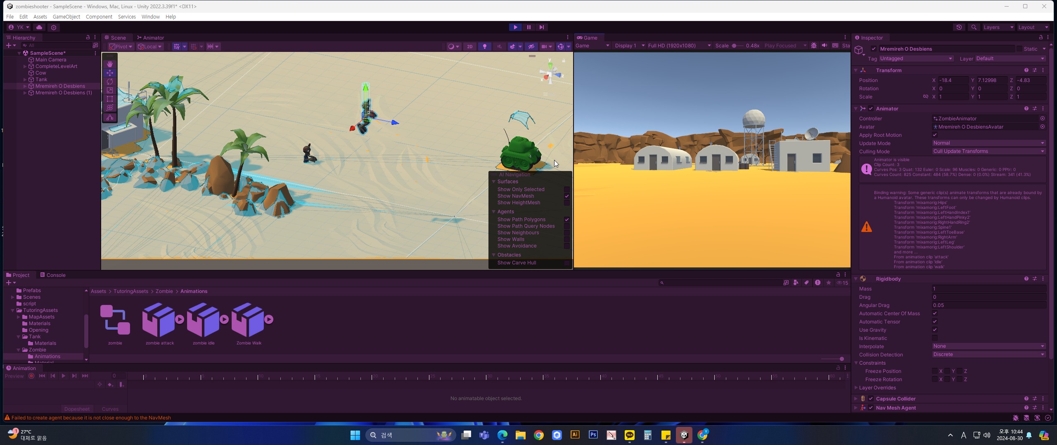Toggle the Static checkbox in Inspector

pos(1019,49)
